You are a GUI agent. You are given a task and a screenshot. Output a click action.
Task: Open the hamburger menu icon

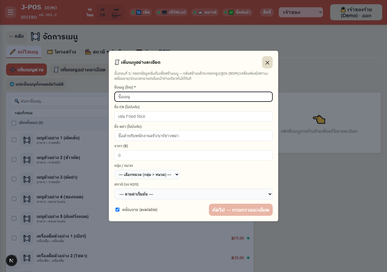[11, 12]
